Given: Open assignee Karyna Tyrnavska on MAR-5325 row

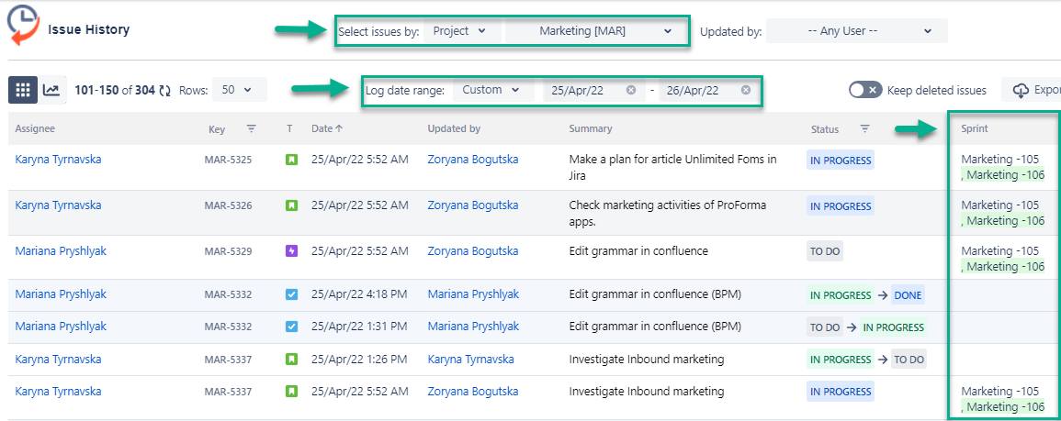Looking at the screenshot, I should pyautogui.click(x=58, y=160).
